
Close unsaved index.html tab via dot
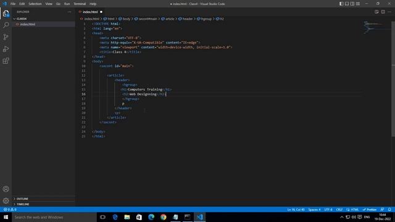(x=101, y=12)
